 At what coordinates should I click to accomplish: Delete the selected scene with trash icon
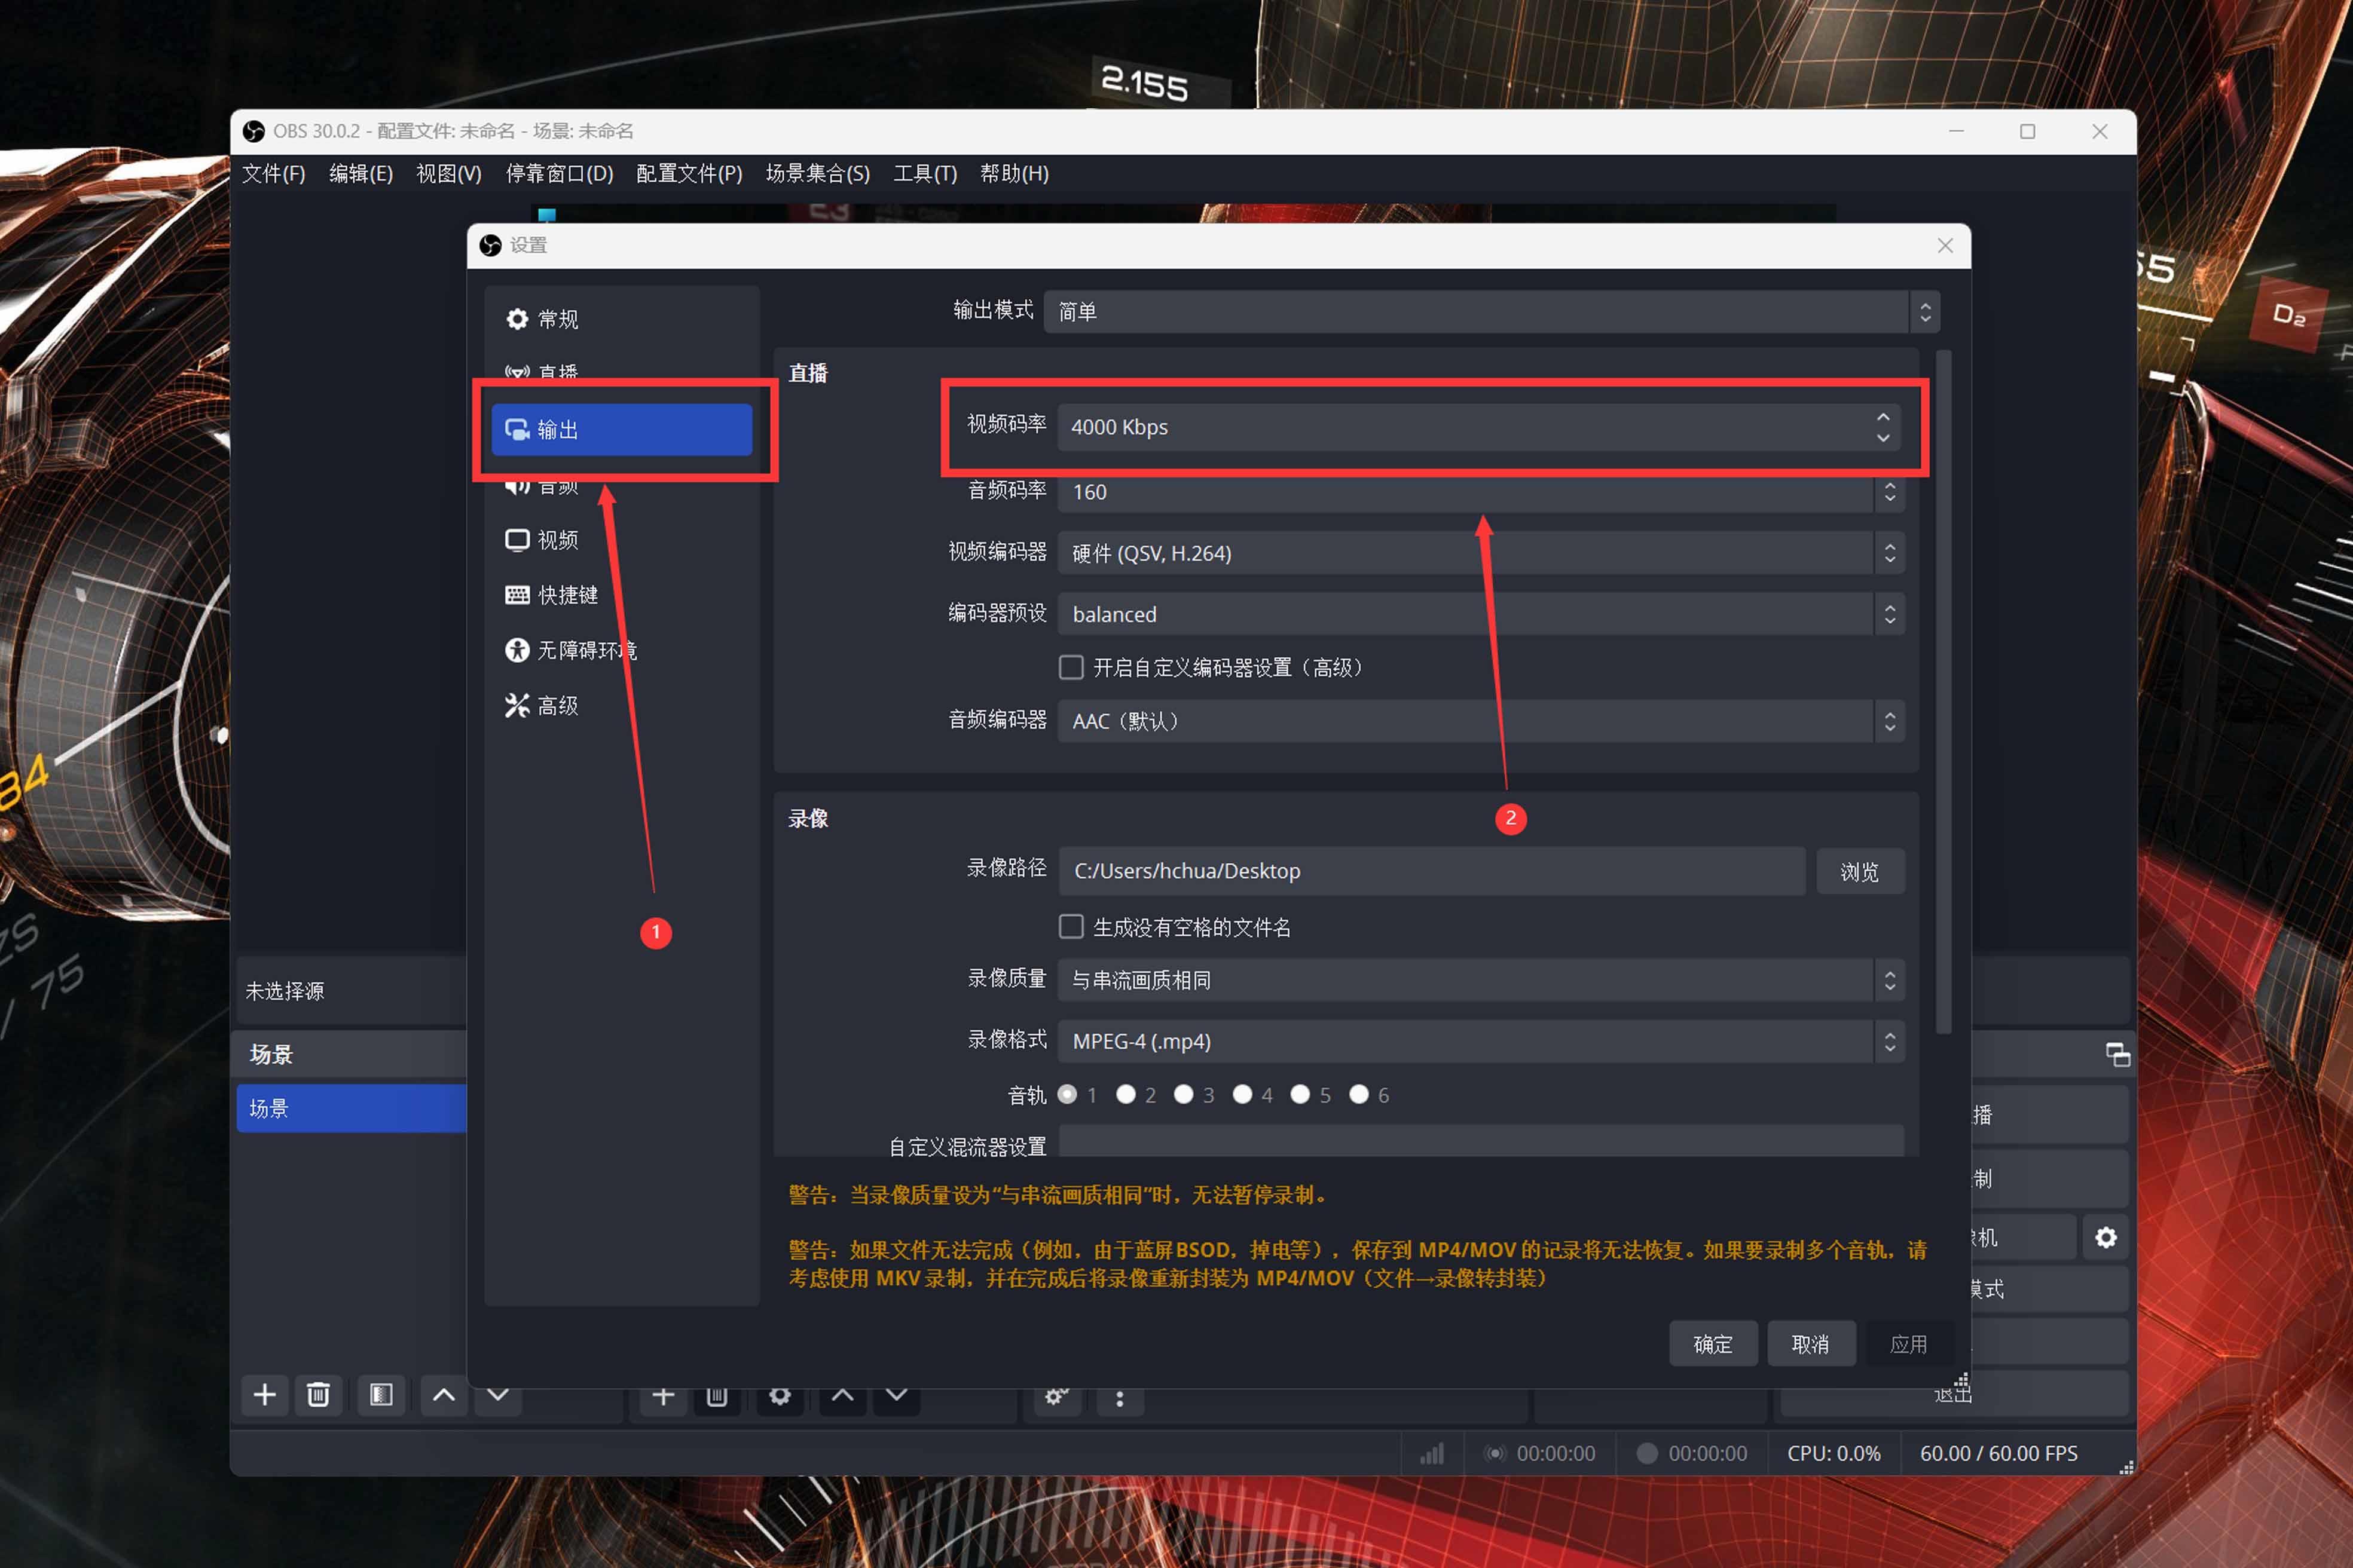318,1395
